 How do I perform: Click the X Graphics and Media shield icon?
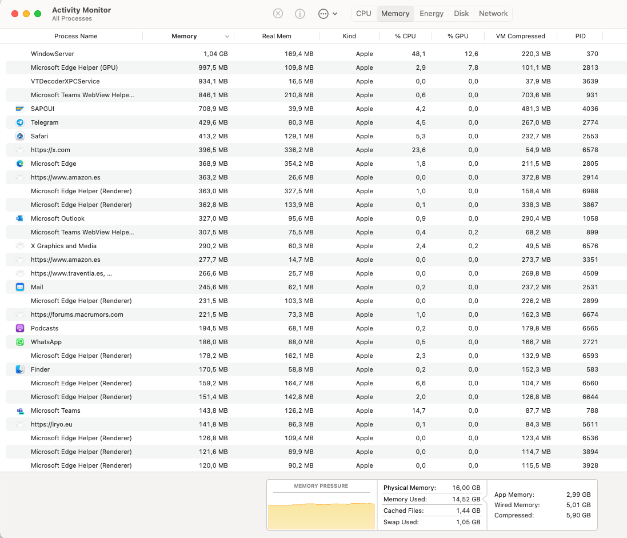tap(20, 246)
